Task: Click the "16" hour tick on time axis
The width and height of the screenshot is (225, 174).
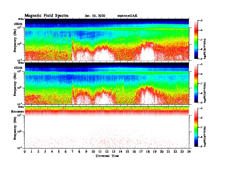Action: [x=134, y=152]
